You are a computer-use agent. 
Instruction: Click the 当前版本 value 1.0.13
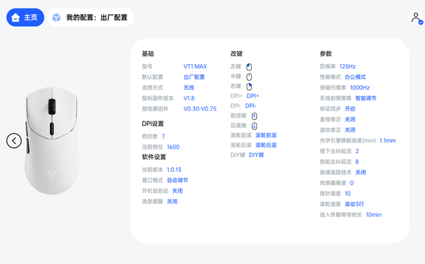coord(174,170)
